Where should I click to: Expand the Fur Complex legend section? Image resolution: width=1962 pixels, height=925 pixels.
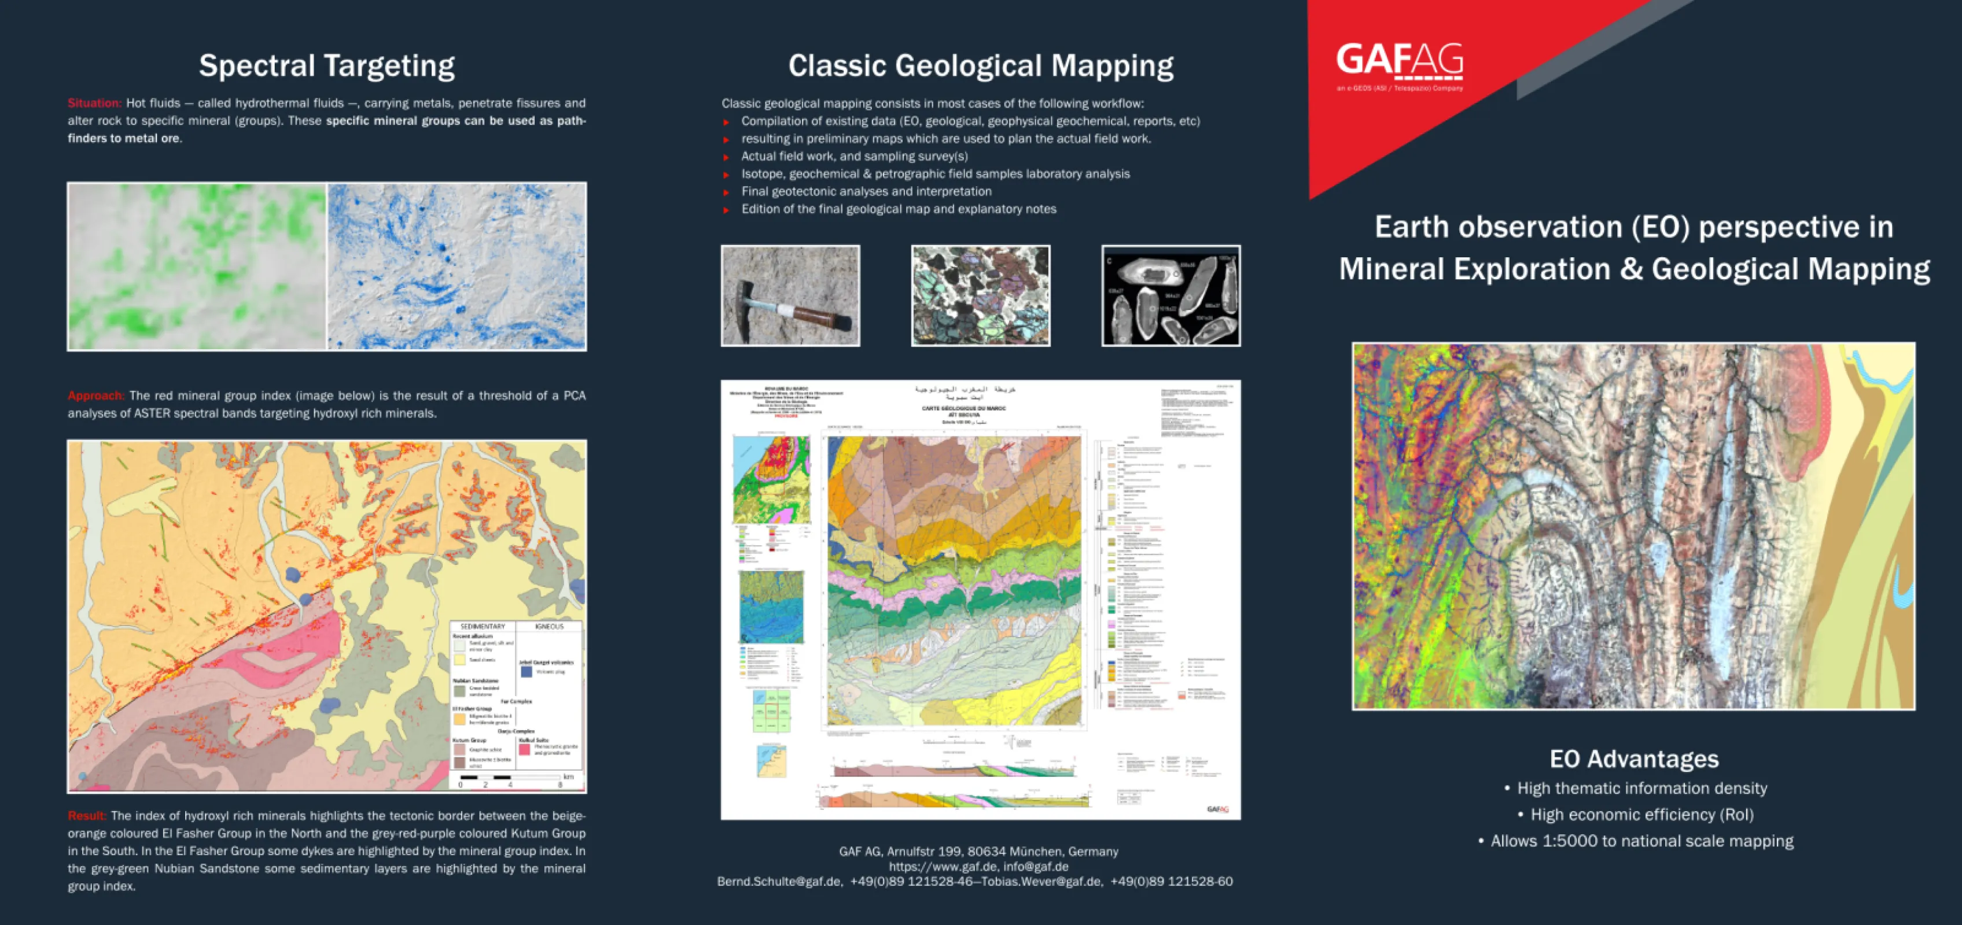tap(517, 702)
